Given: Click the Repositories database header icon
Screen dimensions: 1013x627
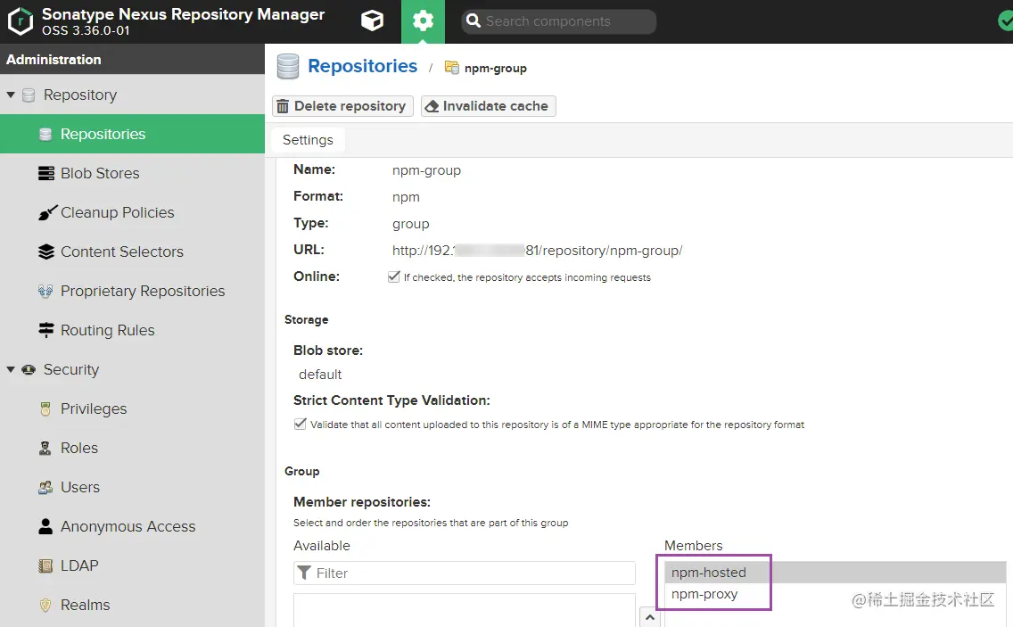Looking at the screenshot, I should pos(287,67).
